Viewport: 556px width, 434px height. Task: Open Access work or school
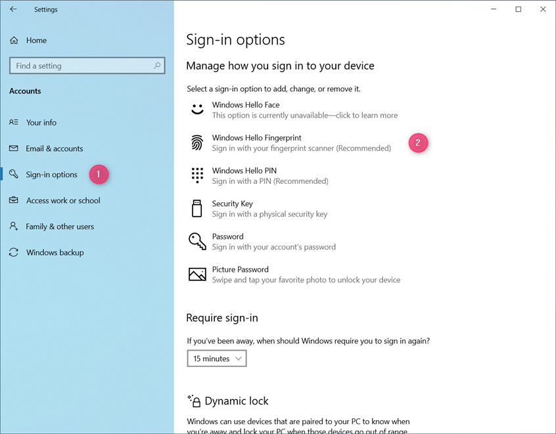(x=63, y=200)
